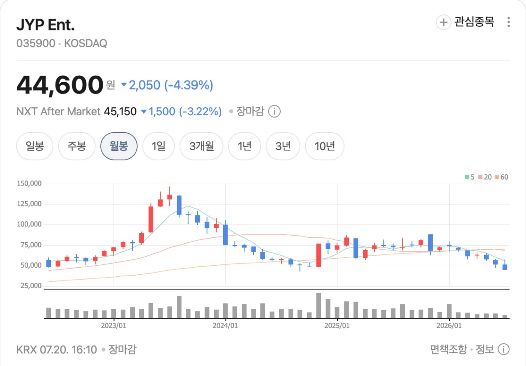This screenshot has height=366, width=526.
Task: Open the 면책조항 disclaimer link
Action: 448,350
